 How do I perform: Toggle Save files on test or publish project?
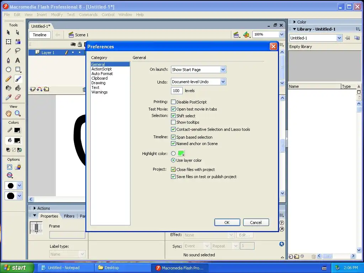[173, 177]
